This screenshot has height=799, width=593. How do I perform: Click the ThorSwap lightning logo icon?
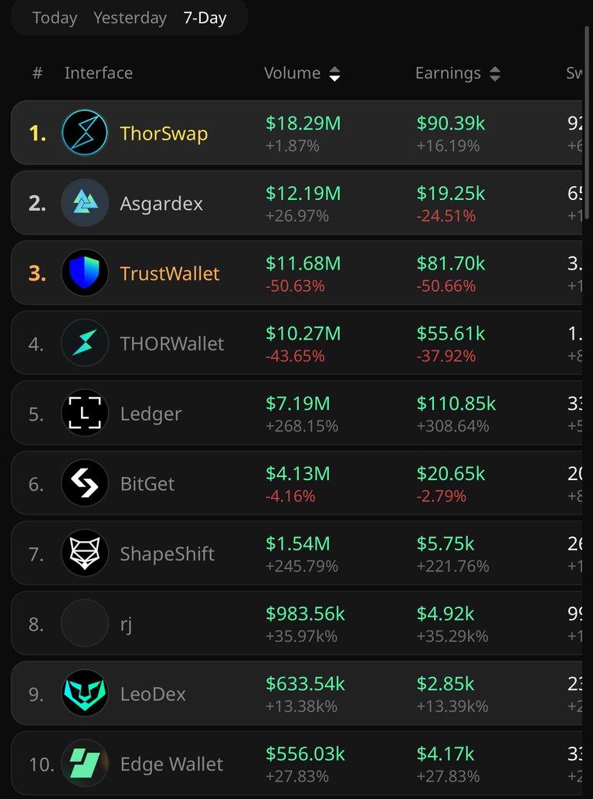(85, 133)
